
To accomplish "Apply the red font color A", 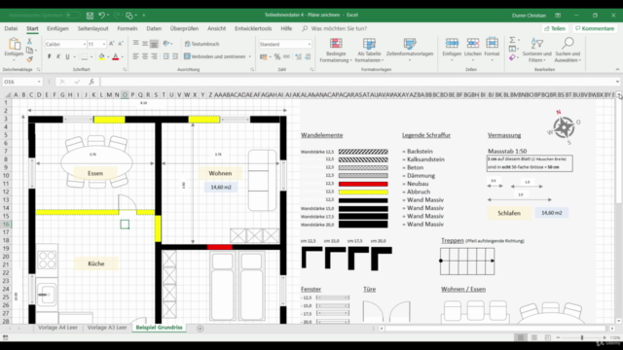I will pyautogui.click(x=116, y=56).
